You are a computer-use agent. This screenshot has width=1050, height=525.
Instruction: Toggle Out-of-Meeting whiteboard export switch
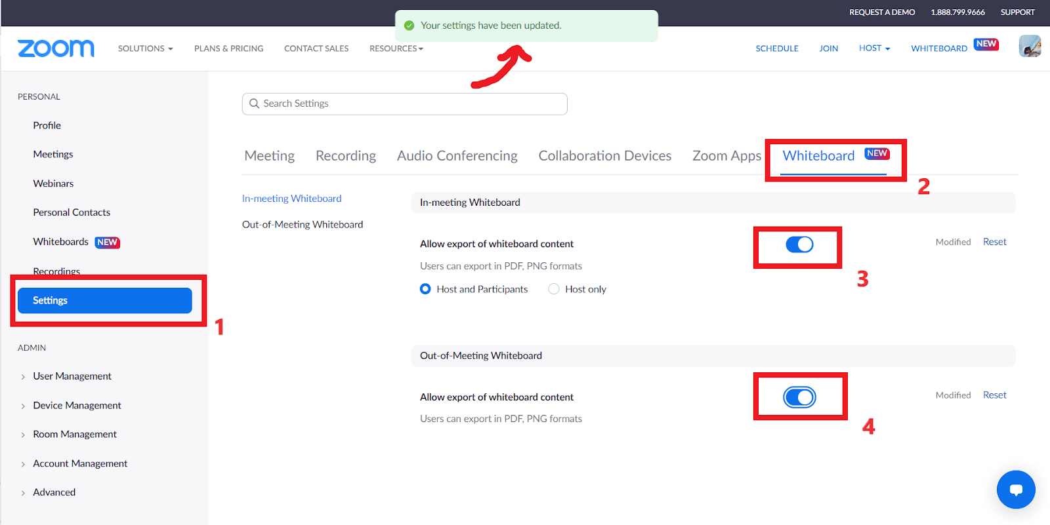pyautogui.click(x=799, y=397)
